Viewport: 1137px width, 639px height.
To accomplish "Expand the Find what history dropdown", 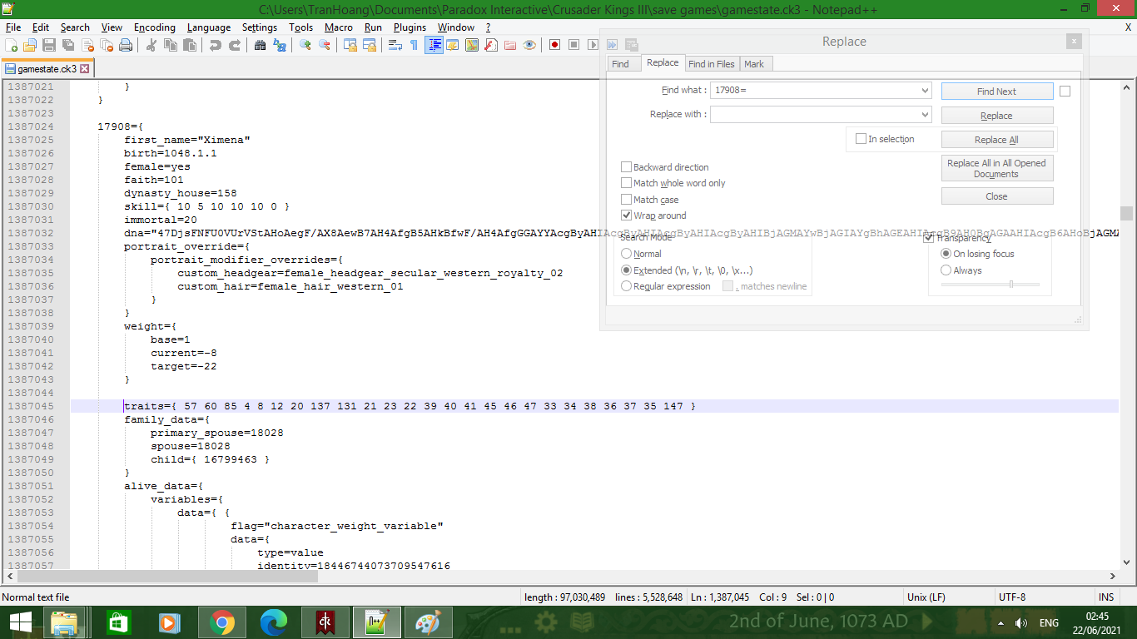I will point(925,90).
